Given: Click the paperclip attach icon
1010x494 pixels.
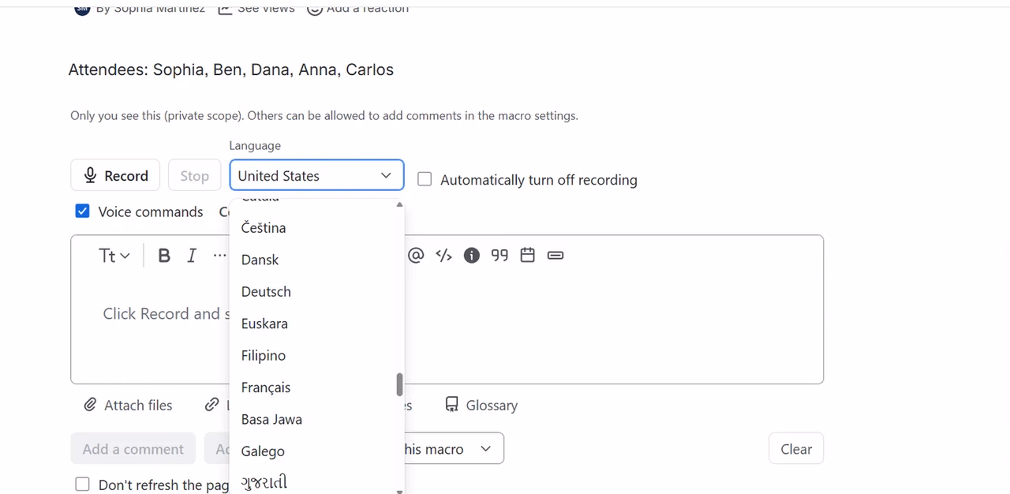Looking at the screenshot, I should click(90, 405).
